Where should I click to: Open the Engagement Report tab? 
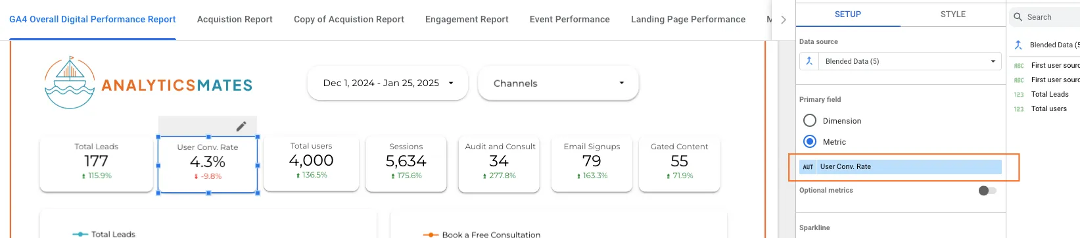coord(467,20)
